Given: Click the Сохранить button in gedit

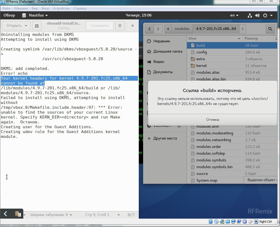Looking at the screenshot, I should point(100,26).
